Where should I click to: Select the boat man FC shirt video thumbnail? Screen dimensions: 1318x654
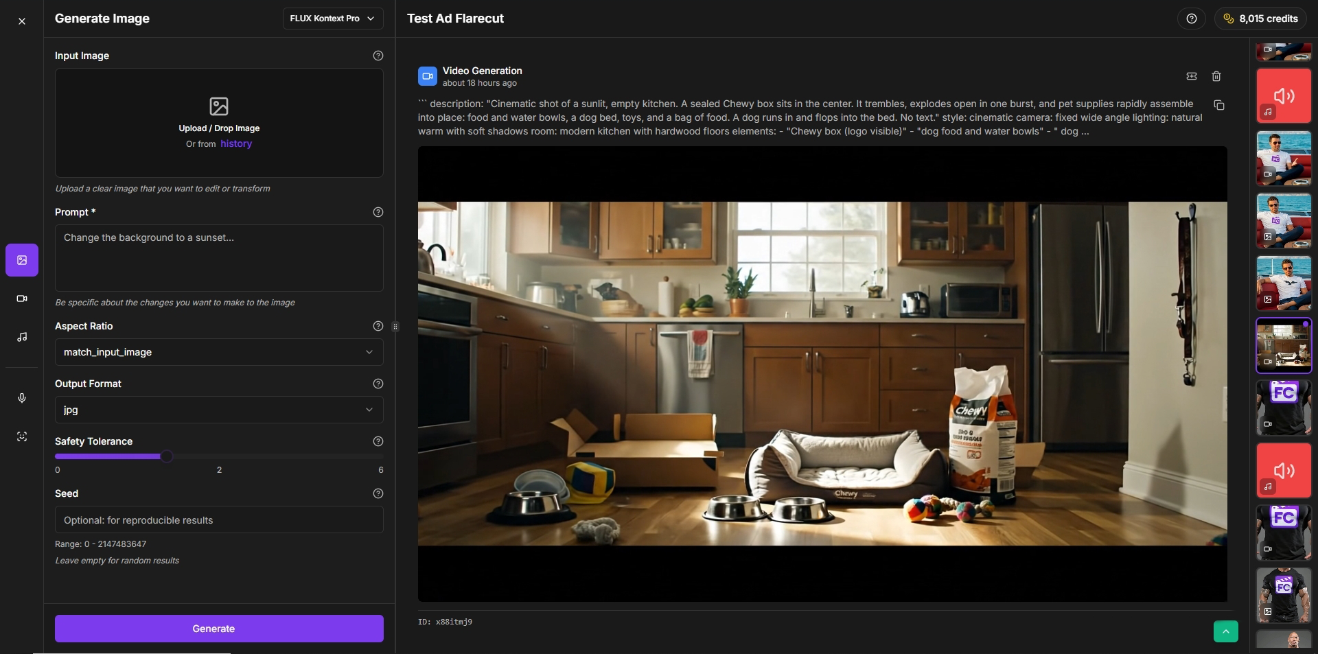point(1284,159)
